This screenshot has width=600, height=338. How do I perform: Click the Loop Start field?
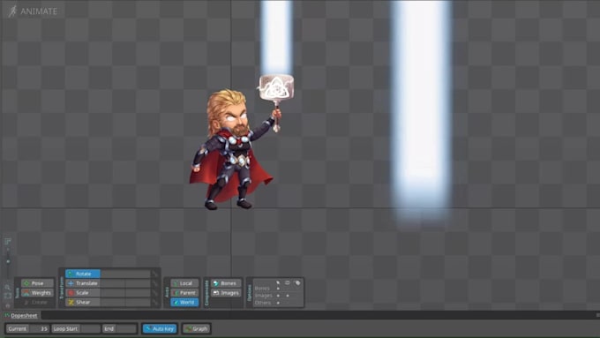pyautogui.click(x=76, y=329)
